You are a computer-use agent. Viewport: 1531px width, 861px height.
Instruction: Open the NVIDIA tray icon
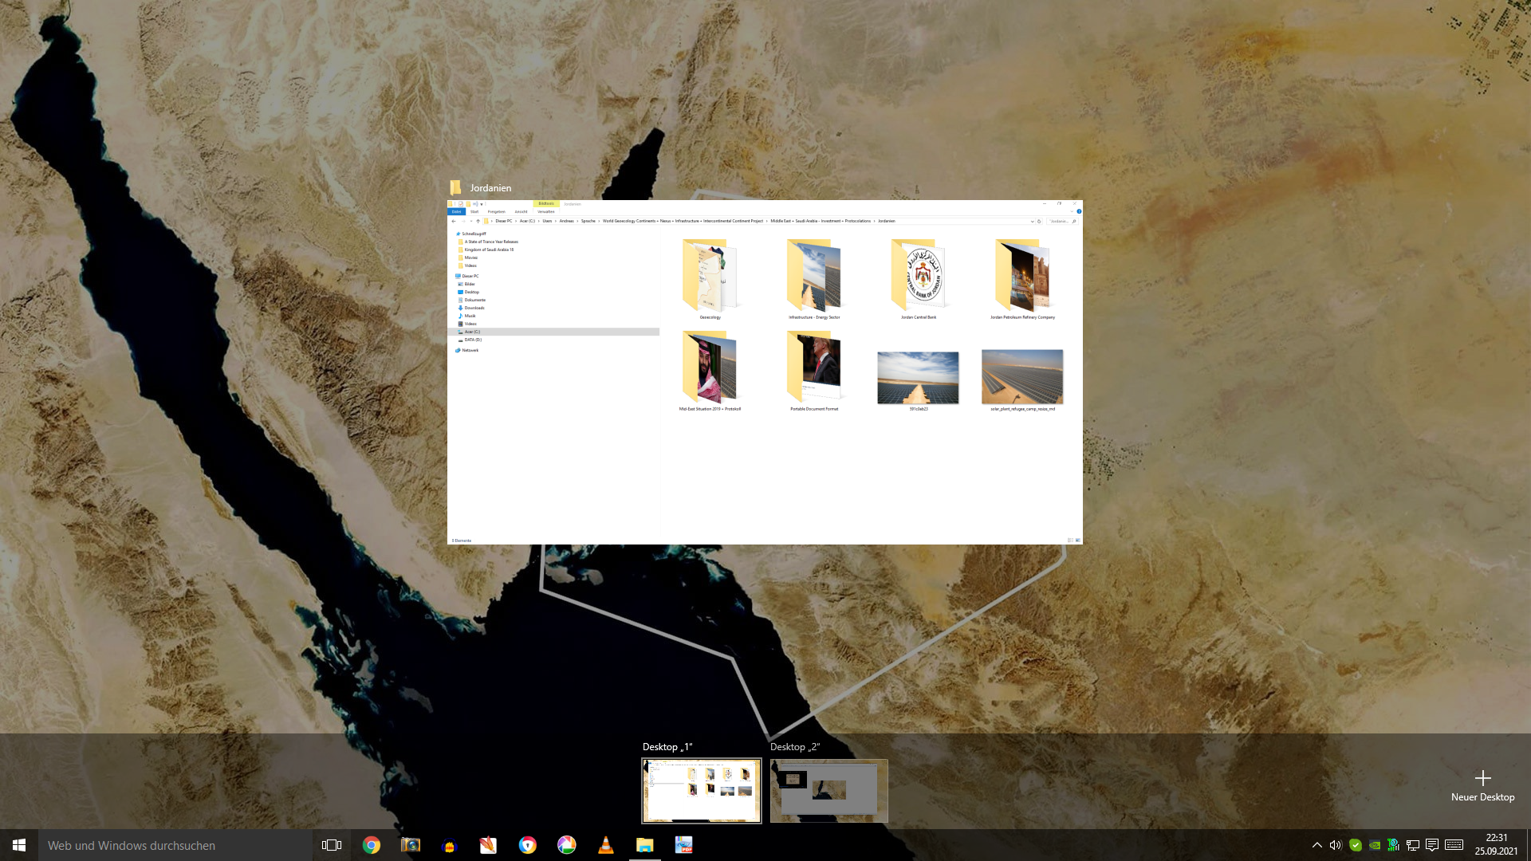tap(1375, 845)
